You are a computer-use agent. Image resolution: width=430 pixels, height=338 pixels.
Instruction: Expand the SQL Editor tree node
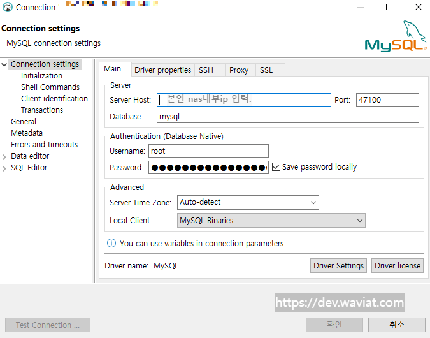(x=4, y=168)
